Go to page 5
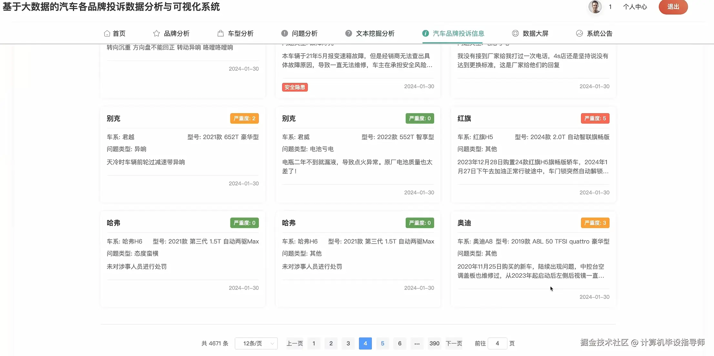This screenshot has width=714, height=356. [x=382, y=343]
